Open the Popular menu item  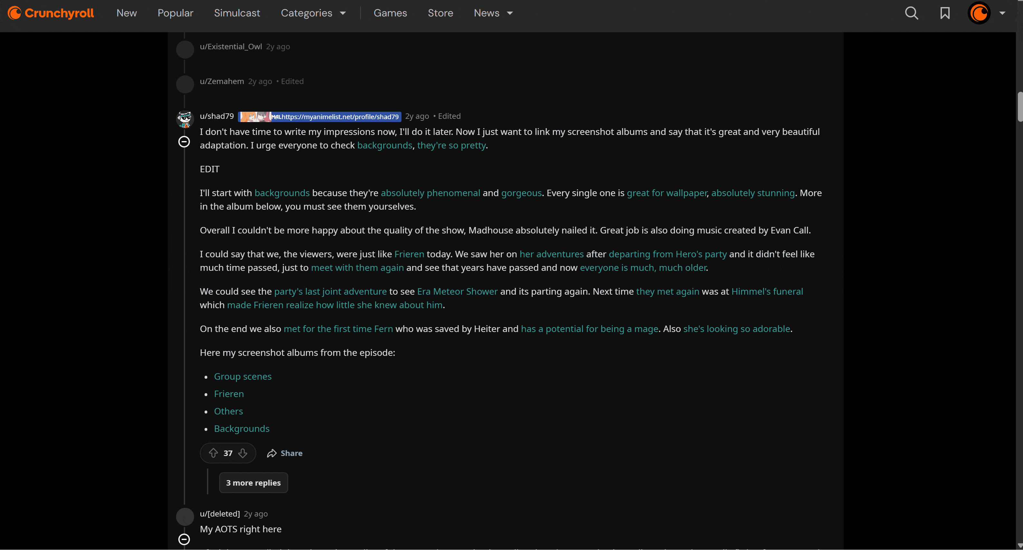[175, 13]
